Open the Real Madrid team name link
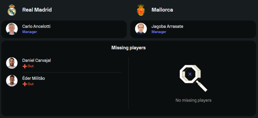Screen dimensions: 258x118 [x=37, y=10]
